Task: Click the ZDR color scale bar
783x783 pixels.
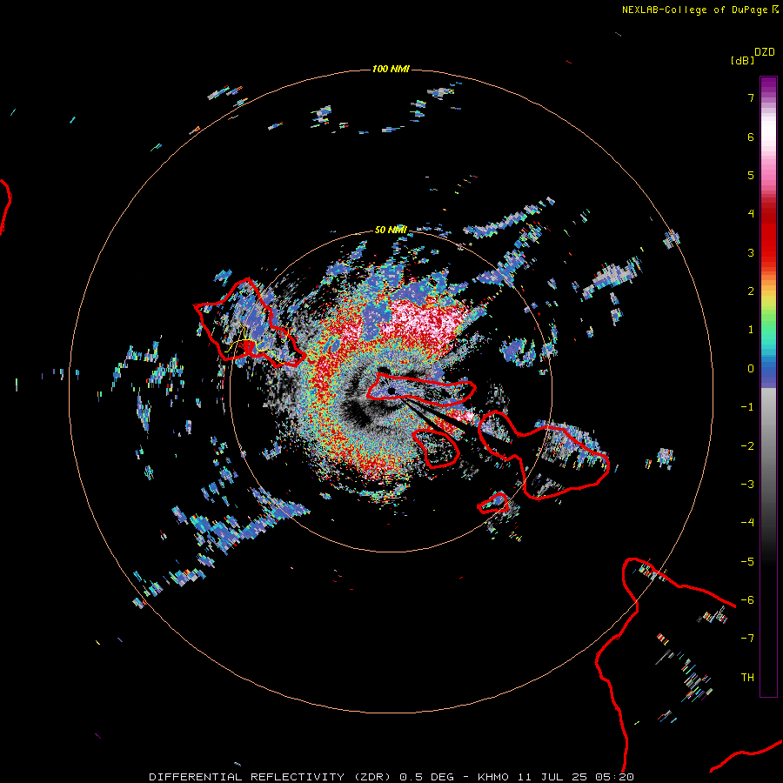Action: 768,386
